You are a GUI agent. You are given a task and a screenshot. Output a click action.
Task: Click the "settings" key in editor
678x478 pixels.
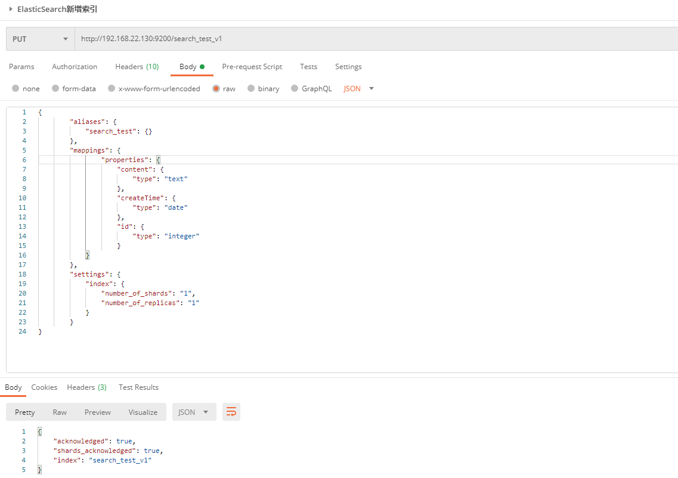click(89, 274)
